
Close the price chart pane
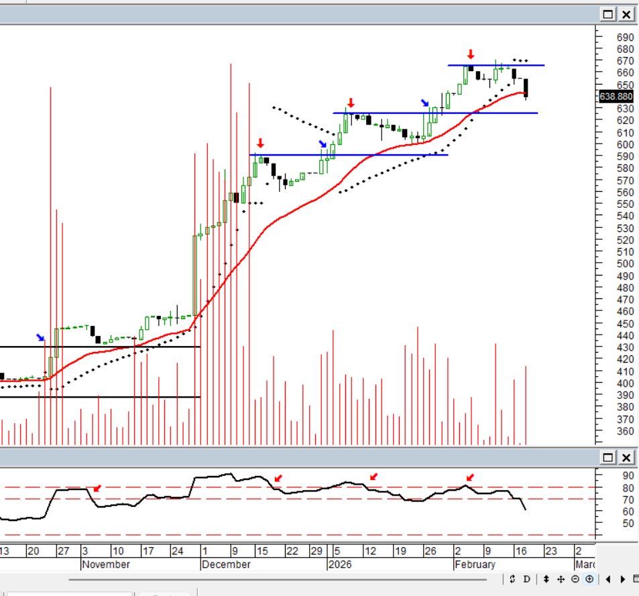coord(626,15)
